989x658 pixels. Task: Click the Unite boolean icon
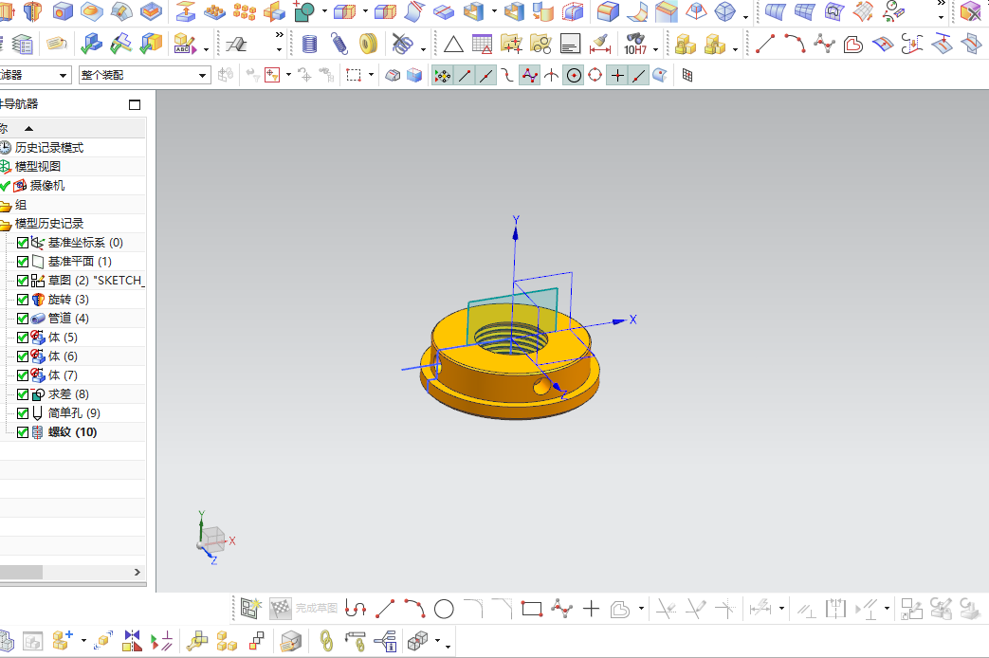coord(304,11)
